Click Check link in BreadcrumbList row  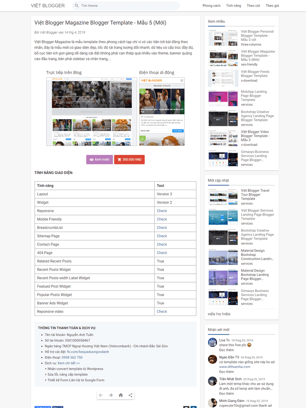162,228
